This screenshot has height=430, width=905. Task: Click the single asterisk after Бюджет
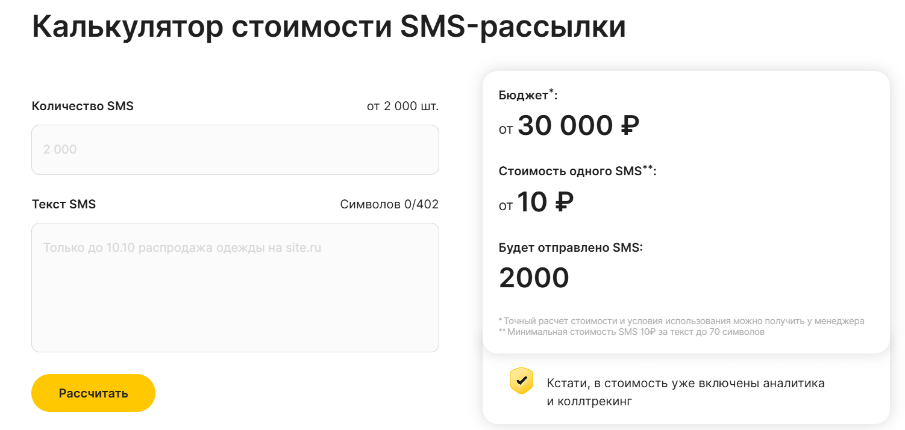click(x=551, y=92)
